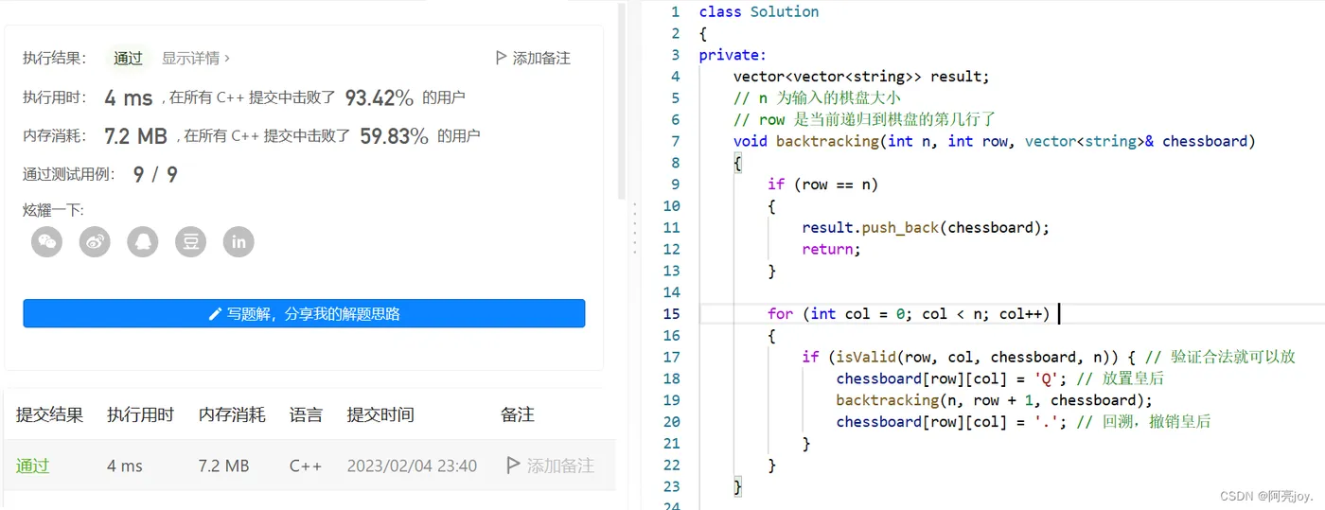Click the 4 ms cell in the submission row
This screenshot has height=510, width=1325.
[x=125, y=466]
